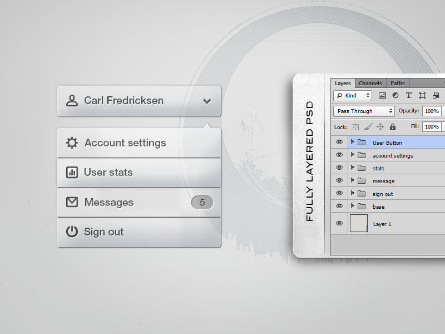
Task: Click the User Button folder icon
Action: (x=361, y=143)
